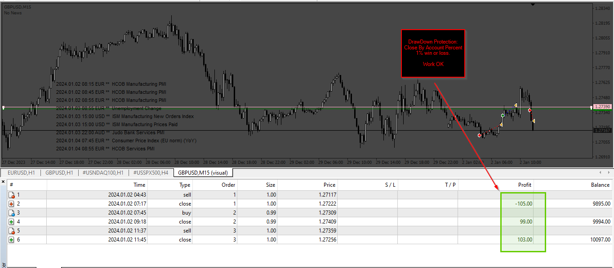Click the 'Unemployment Change' news line
The height and width of the screenshot is (268, 614).
coord(108,108)
